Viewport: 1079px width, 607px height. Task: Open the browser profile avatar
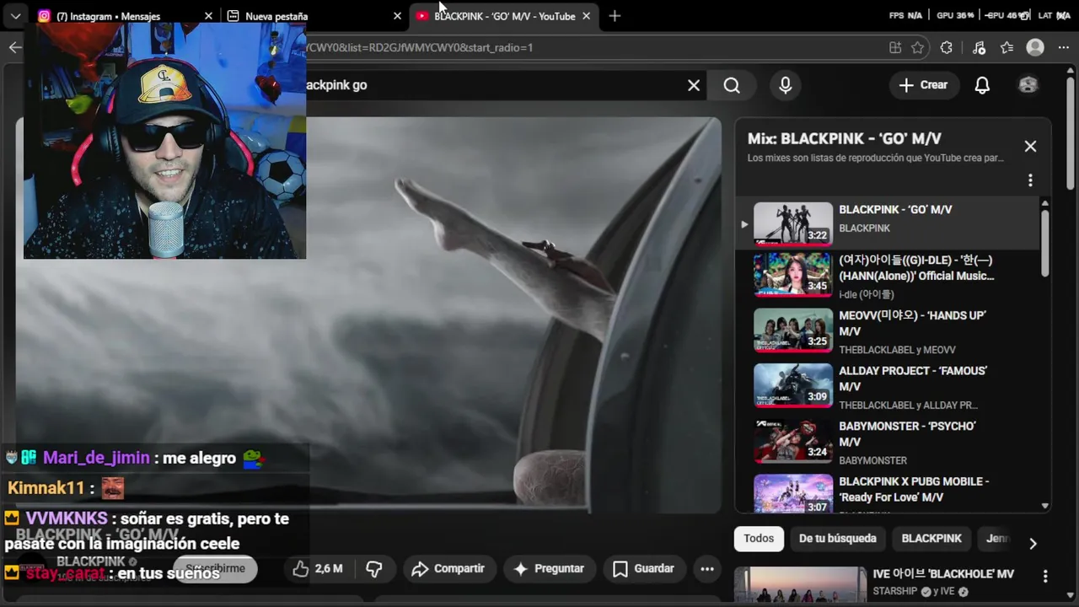click(x=1035, y=48)
